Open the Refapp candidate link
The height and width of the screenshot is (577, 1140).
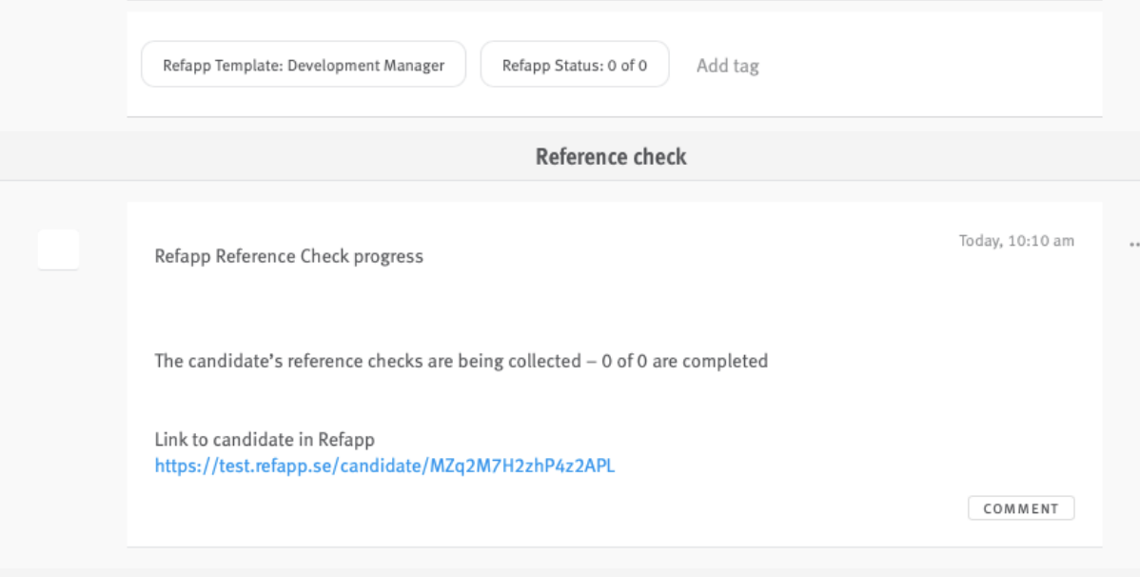[384, 467]
